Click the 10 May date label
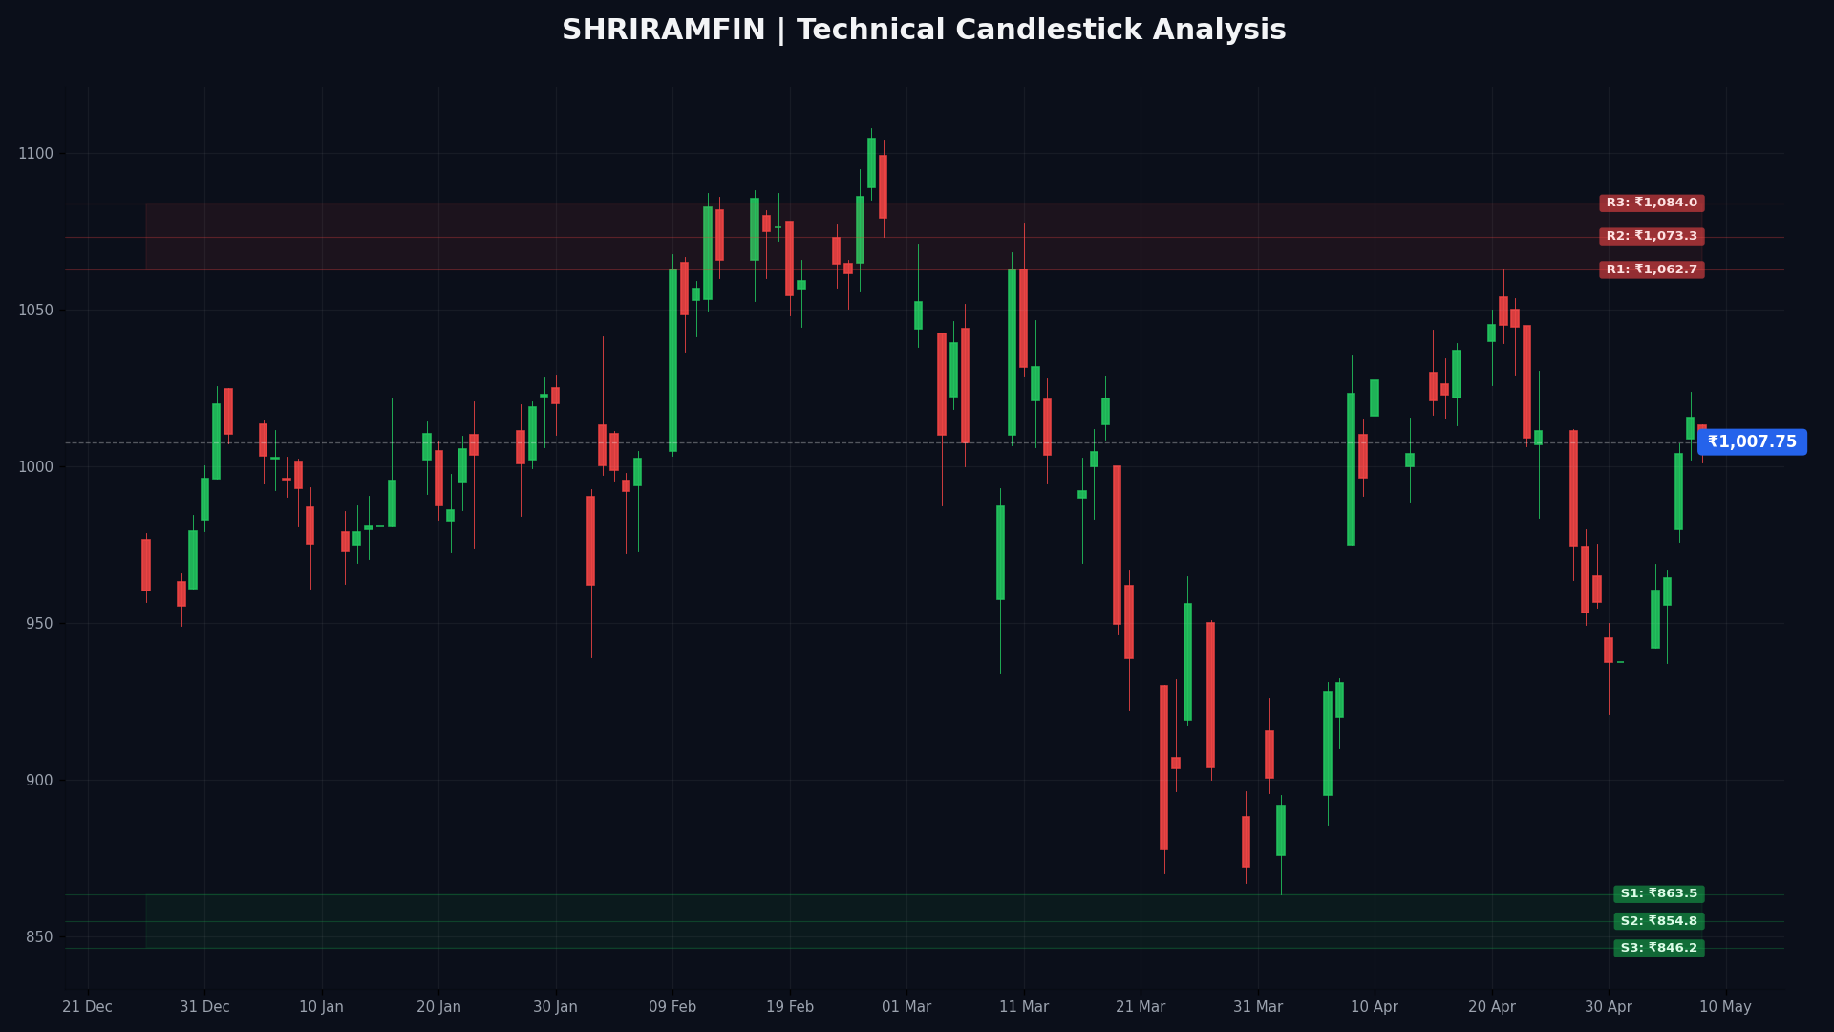The image size is (1834, 1032). (1725, 1007)
